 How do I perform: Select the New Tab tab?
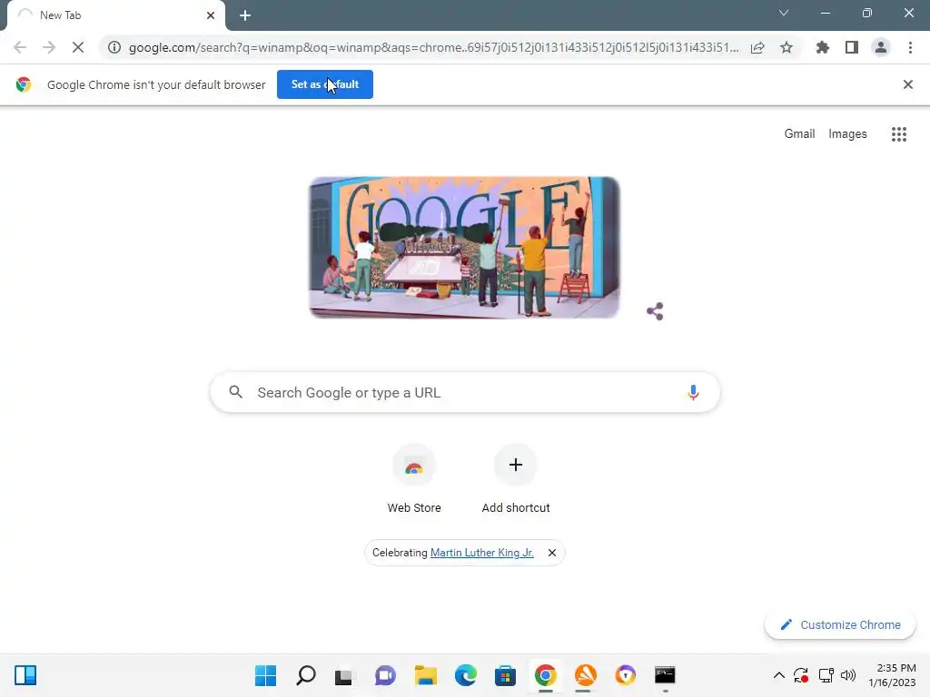115,15
